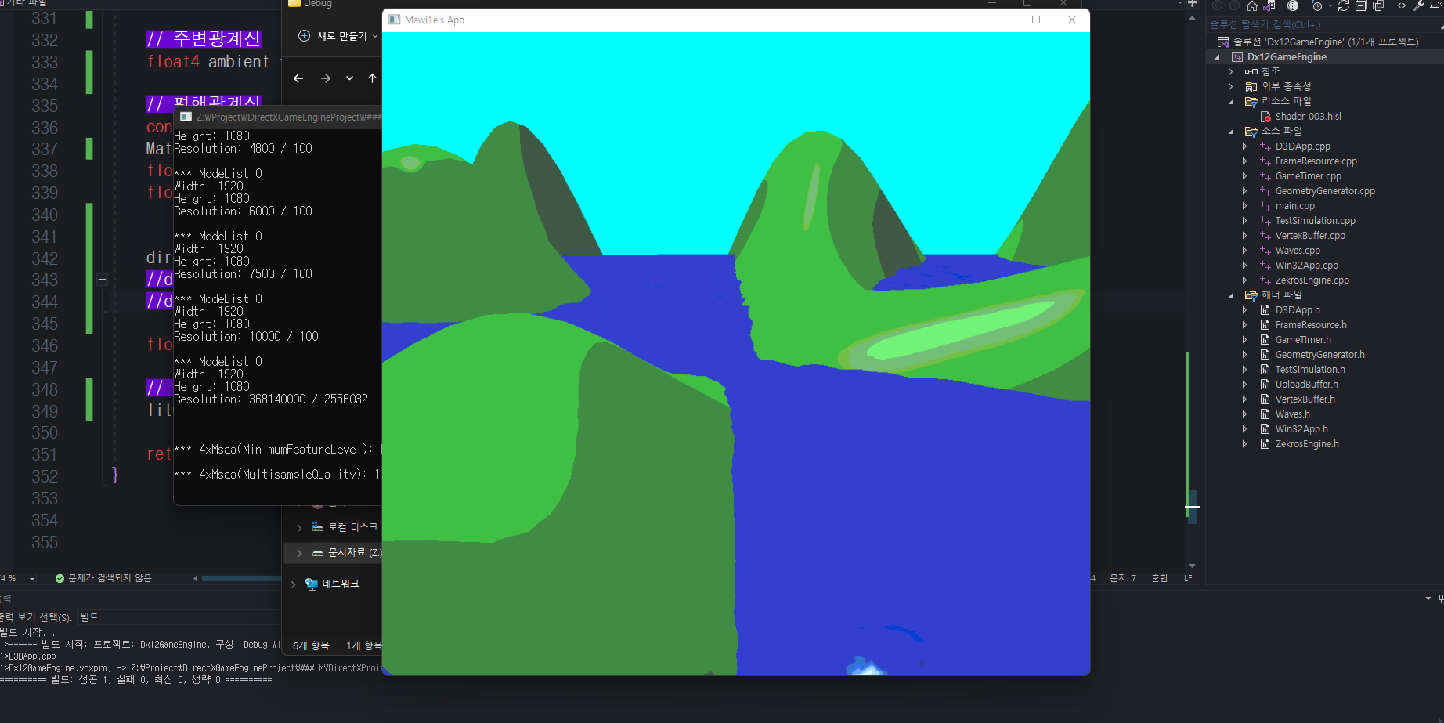Viewport: 1444px width, 723px height.
Task: Select Win32App.h
Action: (1301, 428)
